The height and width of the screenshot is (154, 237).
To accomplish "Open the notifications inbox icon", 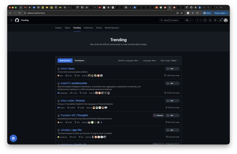I will point(221,20).
